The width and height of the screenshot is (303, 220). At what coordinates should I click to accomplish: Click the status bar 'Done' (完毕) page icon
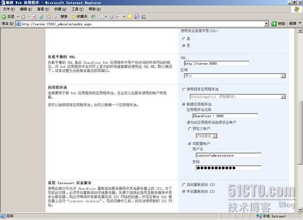3,216
